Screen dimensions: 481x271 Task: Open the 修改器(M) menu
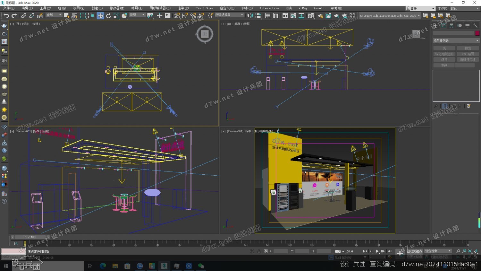click(117, 8)
